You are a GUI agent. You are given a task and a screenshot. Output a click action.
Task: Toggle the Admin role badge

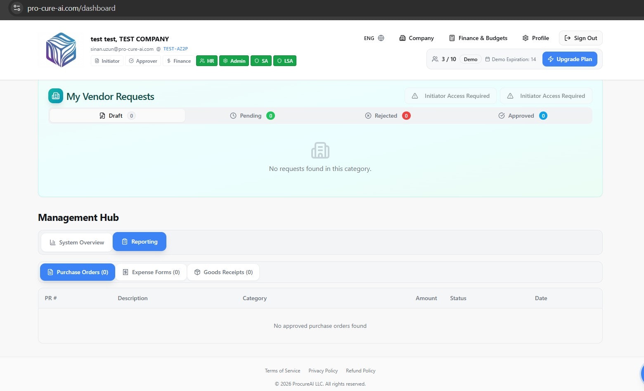click(x=234, y=61)
